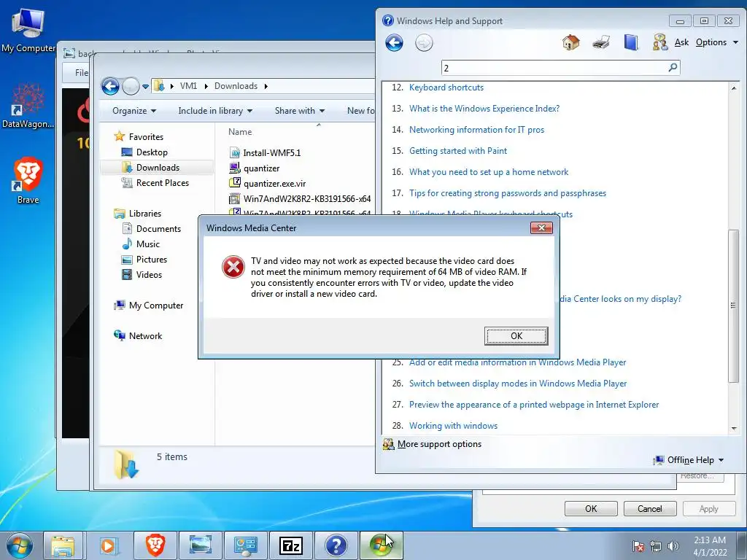Click Windows Media Center taskbar button
The height and width of the screenshot is (560, 747).
(x=382, y=545)
